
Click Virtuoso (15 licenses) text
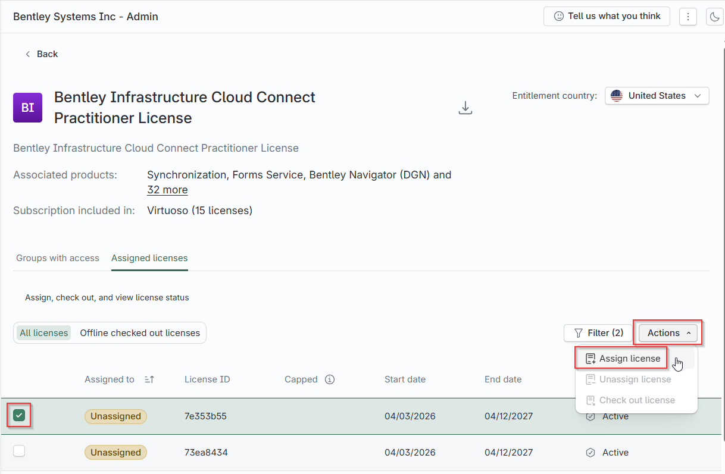click(x=199, y=211)
